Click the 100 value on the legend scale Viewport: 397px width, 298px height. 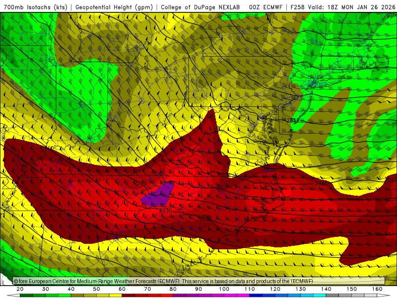coord(224,289)
